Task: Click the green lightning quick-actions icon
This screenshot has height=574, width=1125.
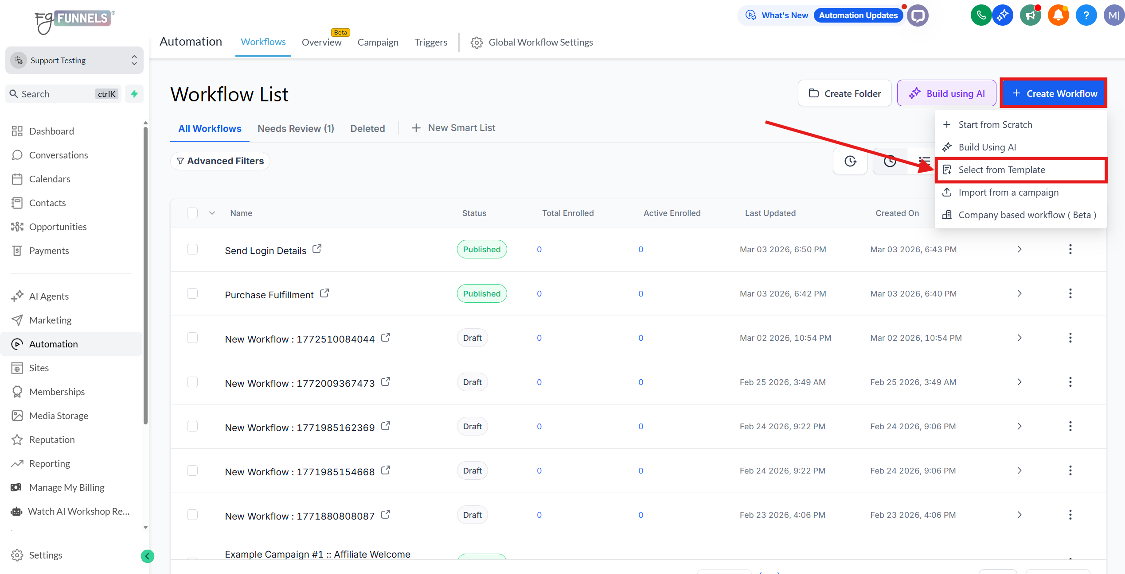Action: pos(134,94)
